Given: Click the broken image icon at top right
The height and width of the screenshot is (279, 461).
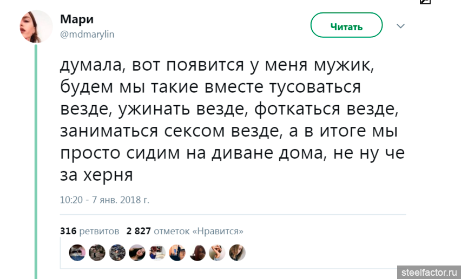Looking at the screenshot, I should [425, 2].
